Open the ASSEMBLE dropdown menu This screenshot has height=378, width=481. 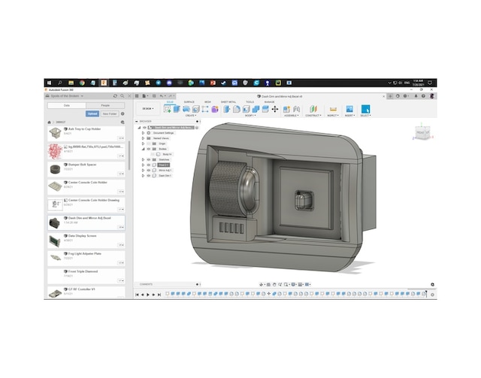[292, 116]
